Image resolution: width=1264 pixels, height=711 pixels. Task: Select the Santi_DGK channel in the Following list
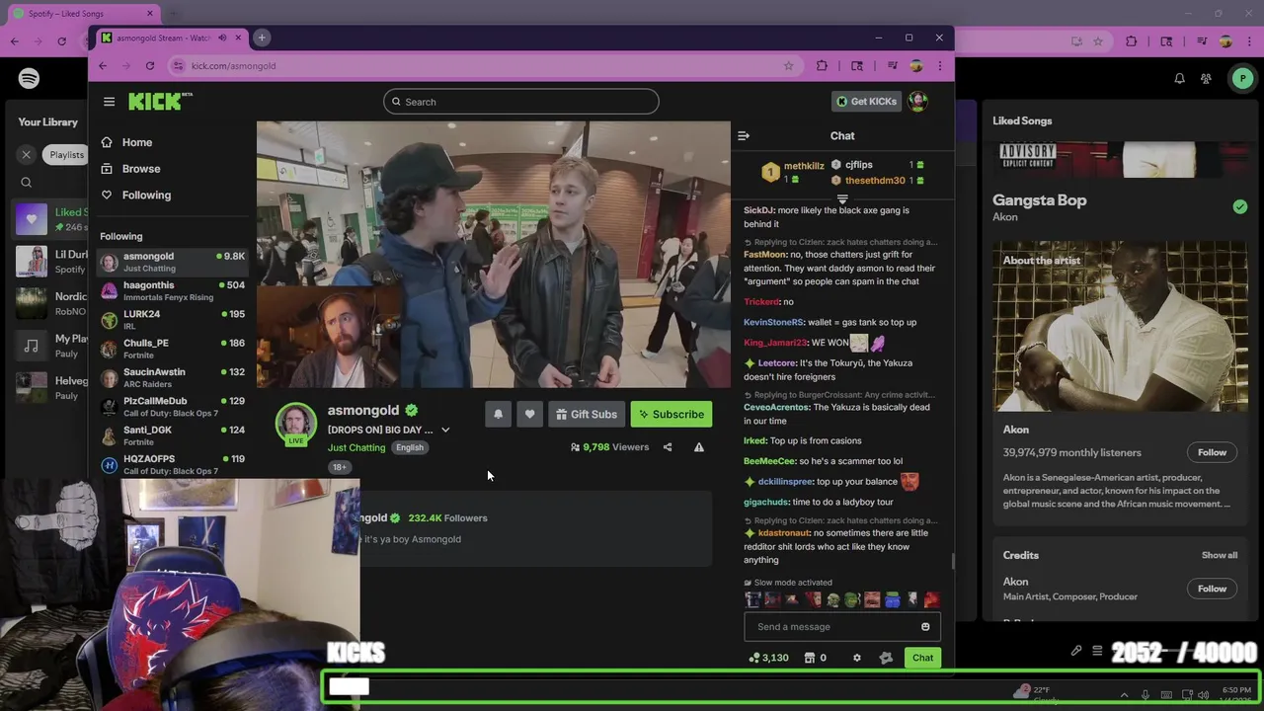pos(172,434)
